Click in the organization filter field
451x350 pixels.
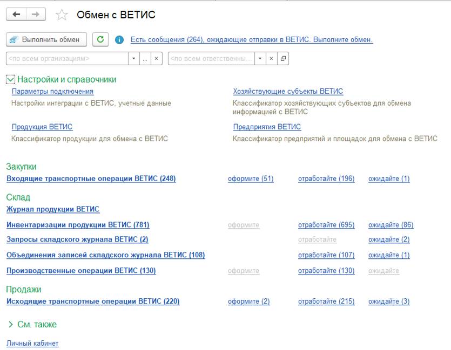click(x=67, y=58)
